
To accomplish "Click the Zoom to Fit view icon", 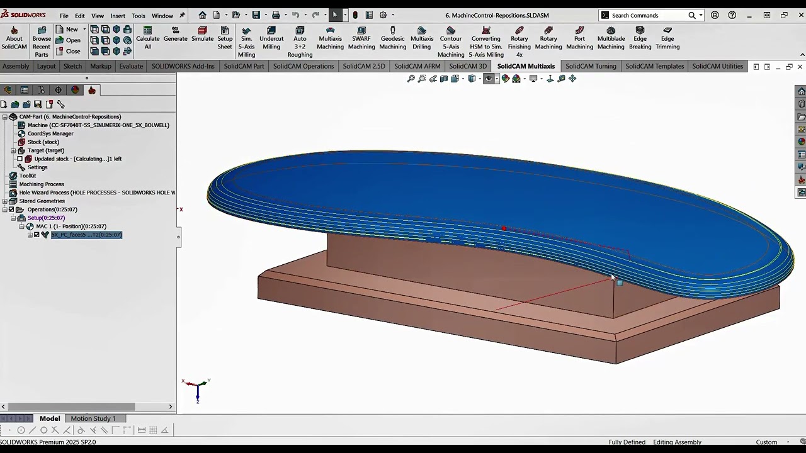I will coord(411,79).
